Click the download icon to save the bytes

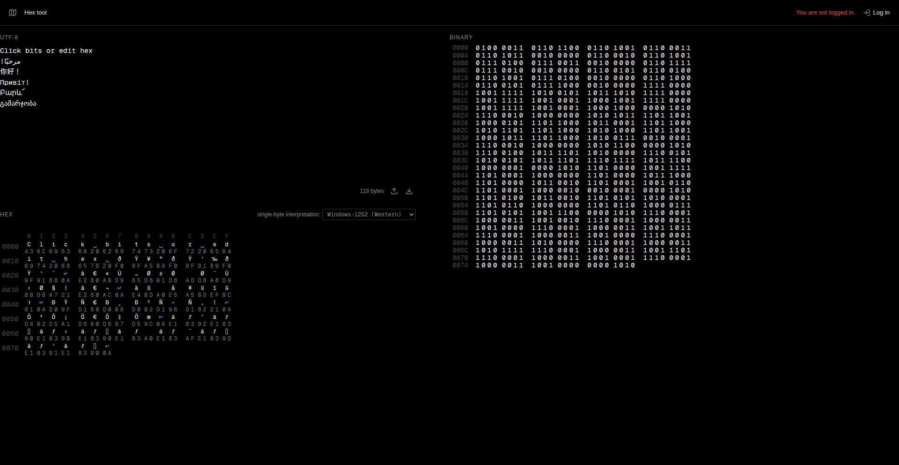pyautogui.click(x=409, y=191)
